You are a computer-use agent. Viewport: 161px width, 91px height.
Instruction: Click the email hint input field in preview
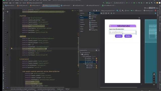(x=123, y=32)
